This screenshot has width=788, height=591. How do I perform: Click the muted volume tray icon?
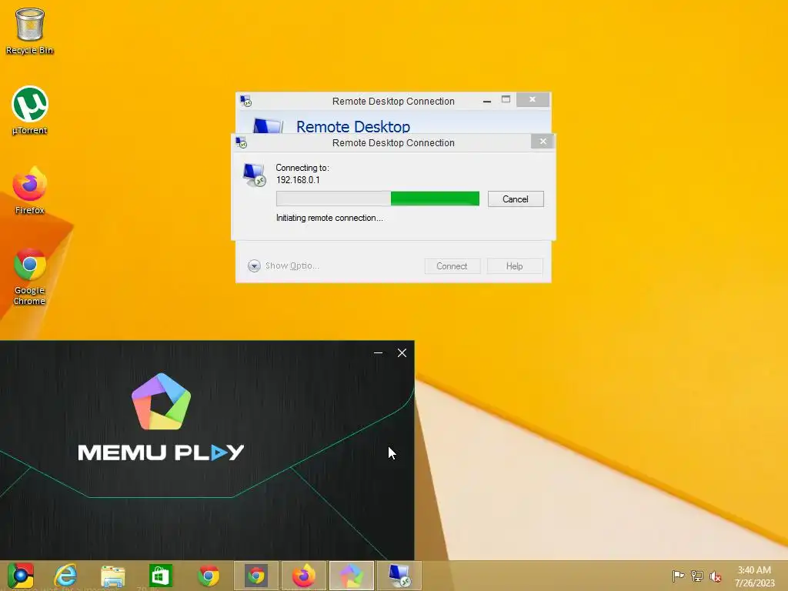(x=716, y=576)
